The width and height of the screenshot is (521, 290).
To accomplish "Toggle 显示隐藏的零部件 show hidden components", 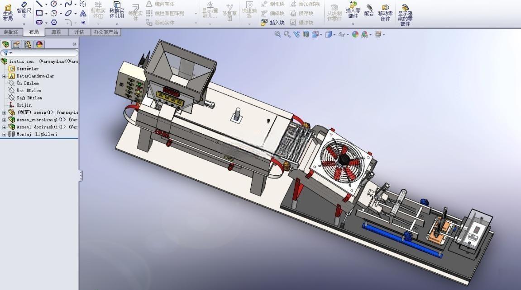I will pyautogui.click(x=405, y=15).
